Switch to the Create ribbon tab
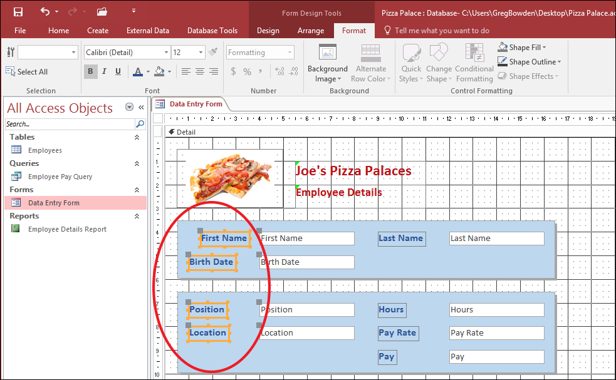The width and height of the screenshot is (616, 380). [98, 31]
